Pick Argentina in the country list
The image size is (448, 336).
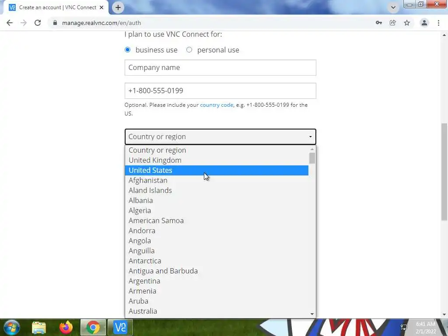click(217, 281)
